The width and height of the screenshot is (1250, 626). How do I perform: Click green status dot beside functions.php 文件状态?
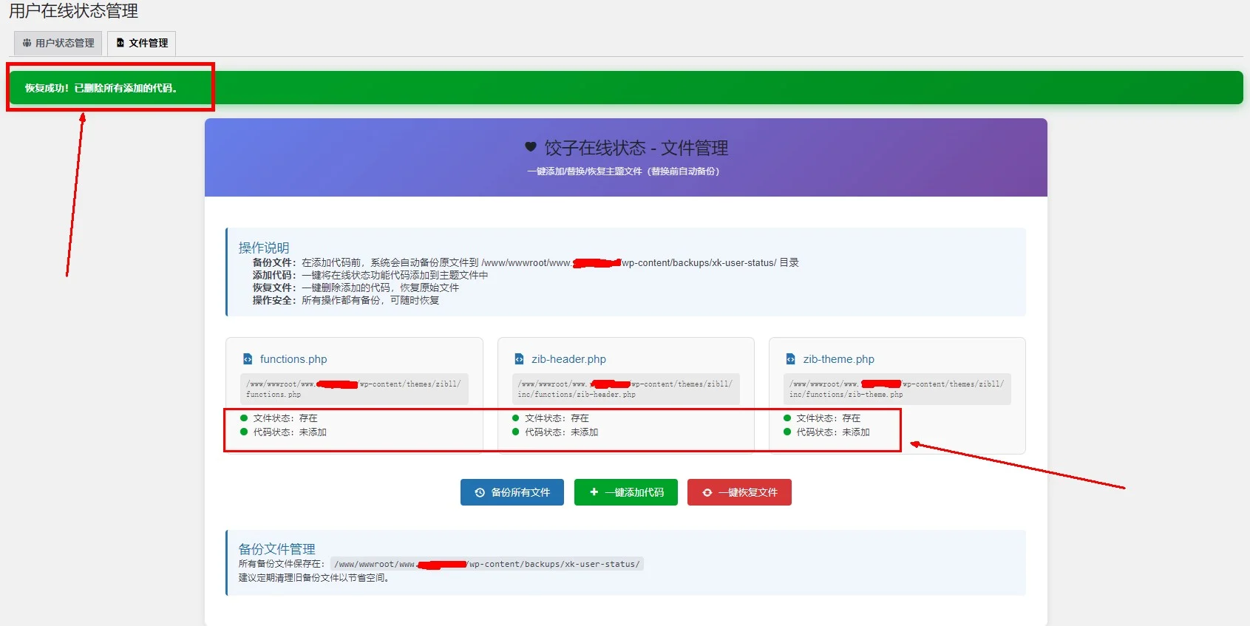tap(244, 418)
